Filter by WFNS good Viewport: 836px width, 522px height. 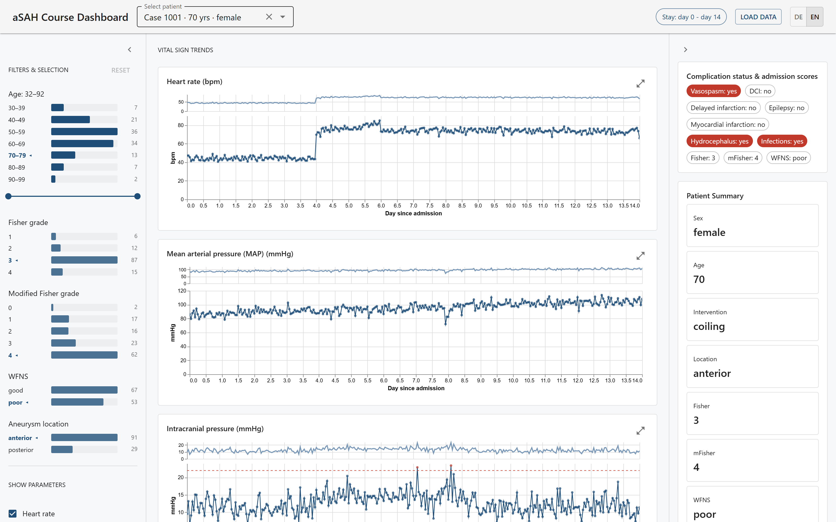coord(73,390)
